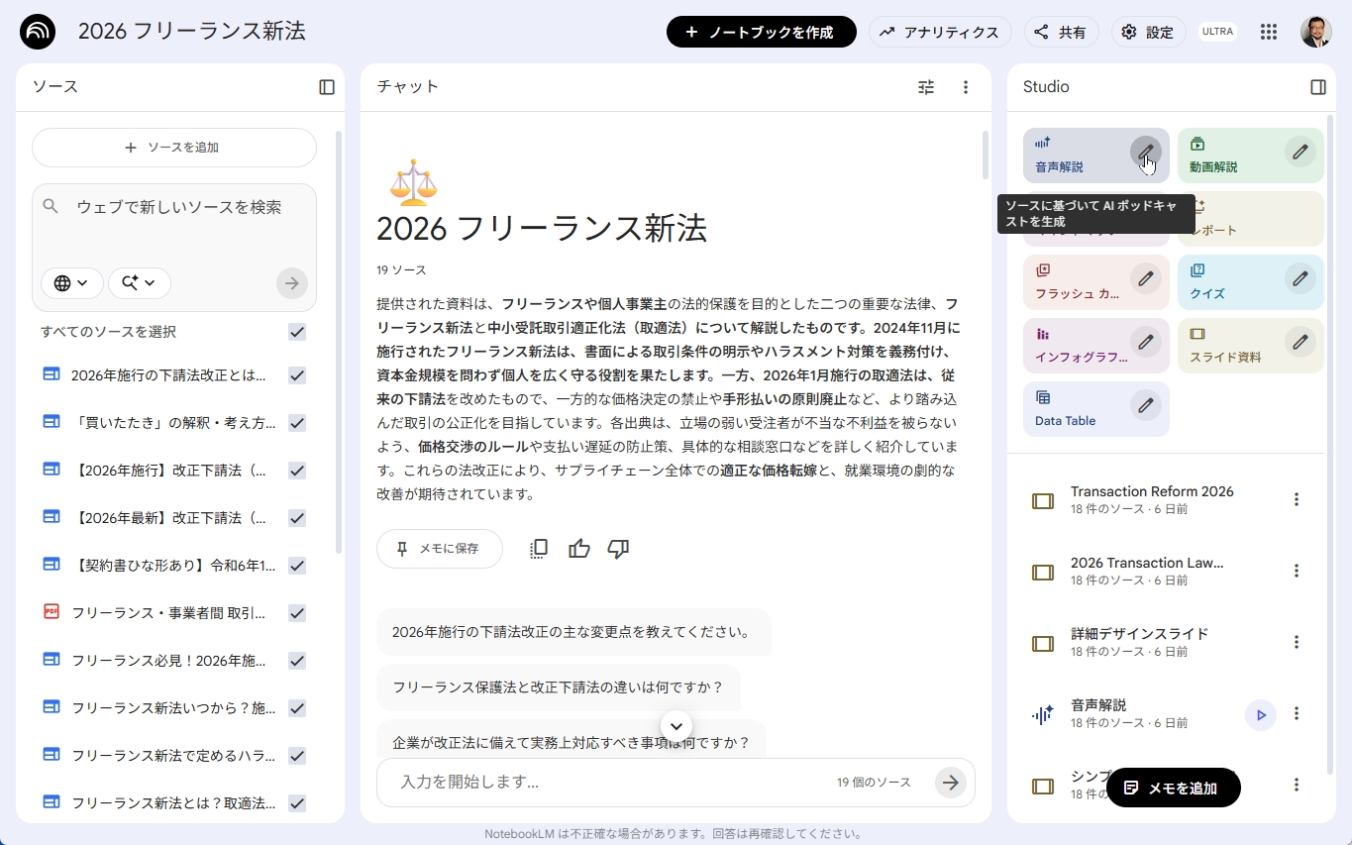Toggle the すべてのソースを選択 checkbox
This screenshot has height=845, width=1352.
pos(296,332)
